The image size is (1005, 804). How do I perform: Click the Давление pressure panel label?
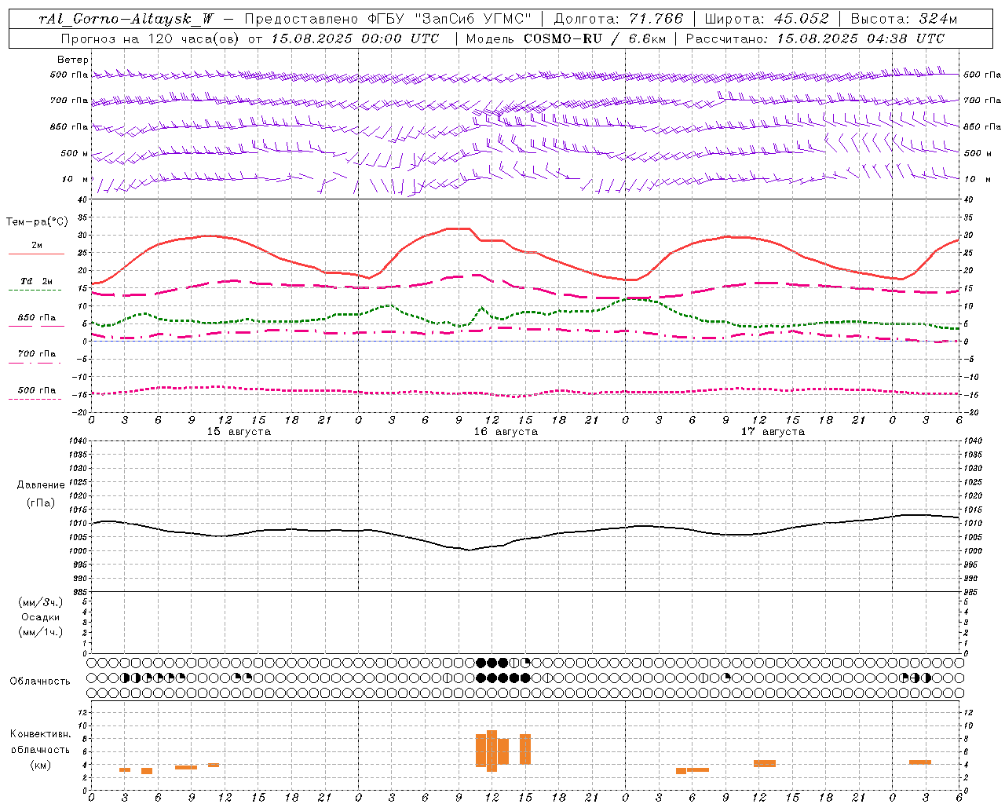pos(41,485)
